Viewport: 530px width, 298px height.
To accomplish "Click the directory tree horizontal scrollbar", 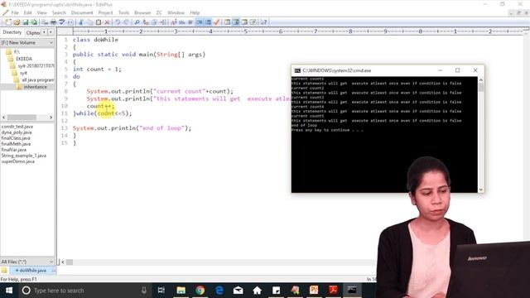I will pos(22,118).
